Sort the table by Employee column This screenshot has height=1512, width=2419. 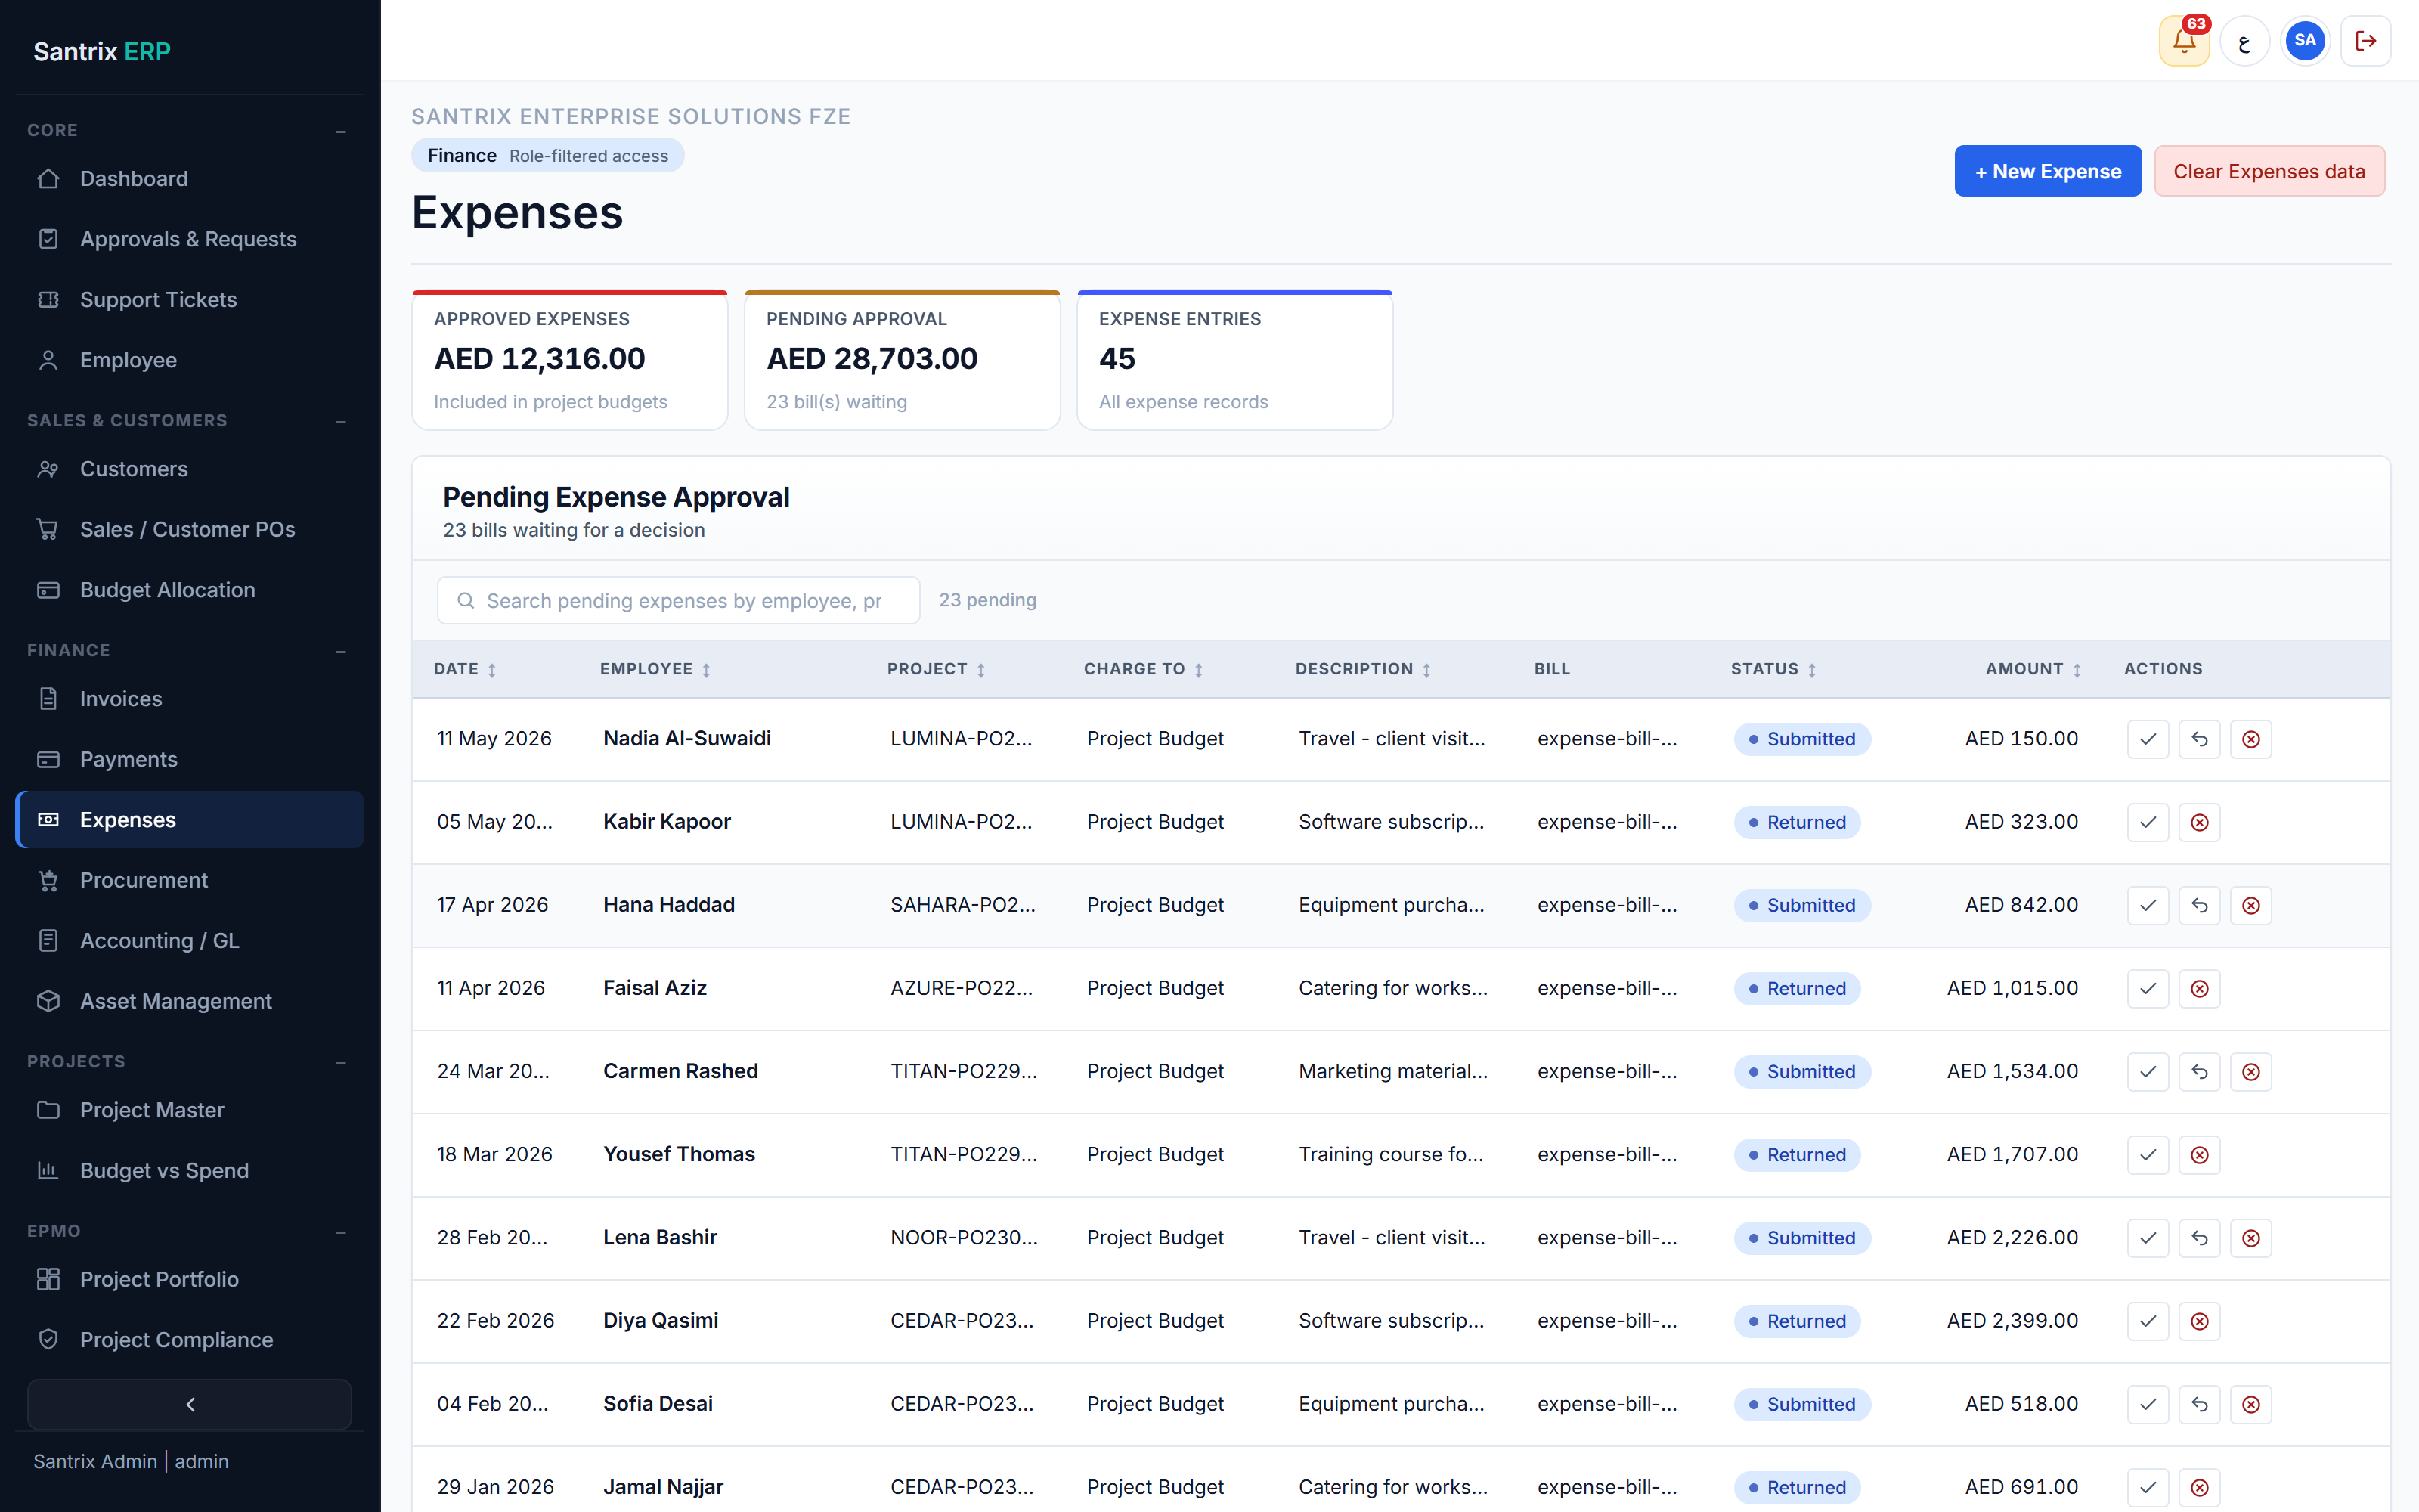[655, 669]
